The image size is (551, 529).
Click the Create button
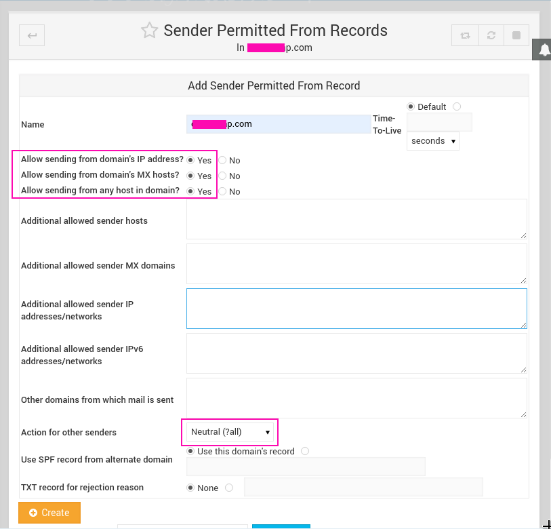click(x=49, y=513)
